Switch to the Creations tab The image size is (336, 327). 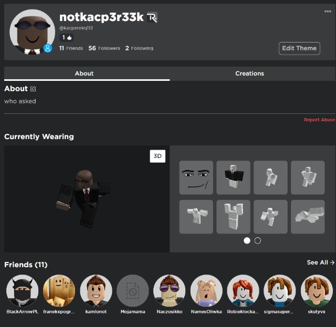click(249, 73)
